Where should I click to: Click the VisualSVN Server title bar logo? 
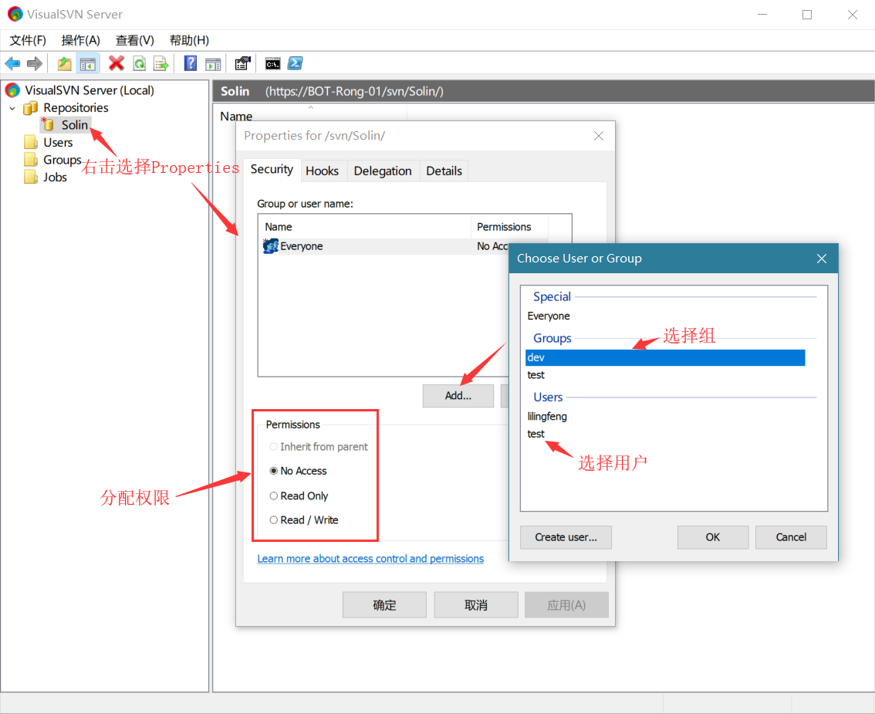coord(15,14)
